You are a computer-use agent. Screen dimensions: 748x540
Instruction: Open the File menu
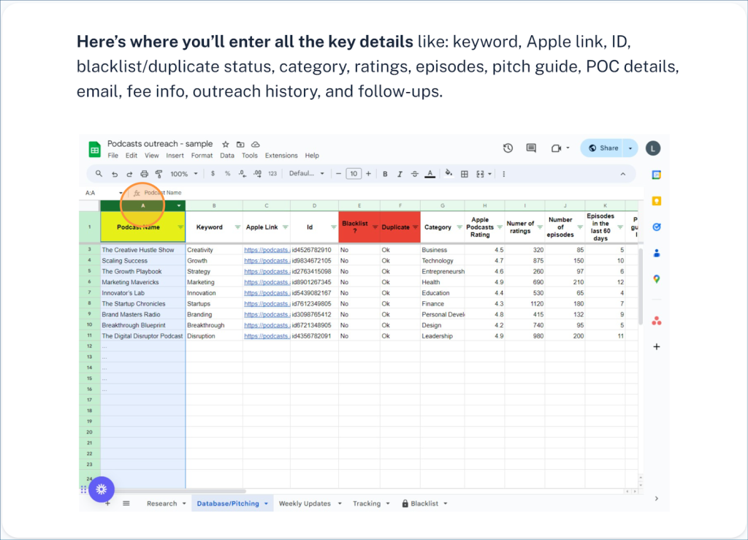click(x=113, y=156)
